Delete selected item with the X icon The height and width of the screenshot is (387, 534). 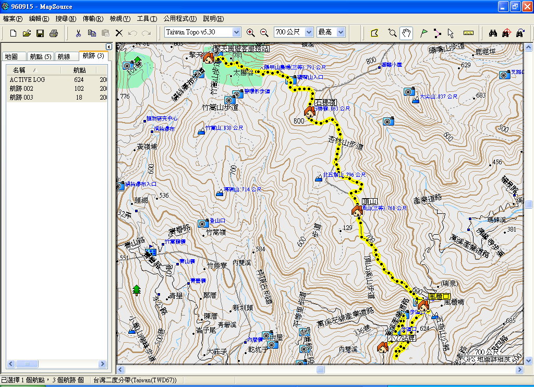[x=119, y=33]
